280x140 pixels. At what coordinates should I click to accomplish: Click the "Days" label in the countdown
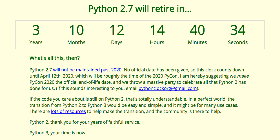click(x=117, y=42)
